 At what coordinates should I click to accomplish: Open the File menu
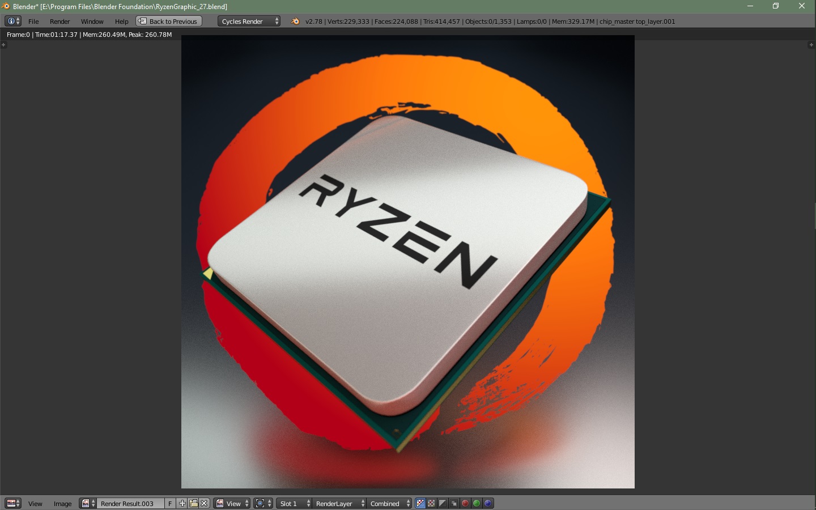33,22
